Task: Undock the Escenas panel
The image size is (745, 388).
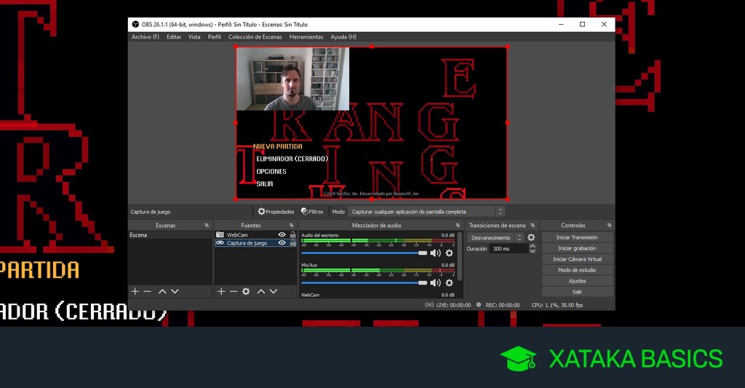Action: [x=207, y=226]
